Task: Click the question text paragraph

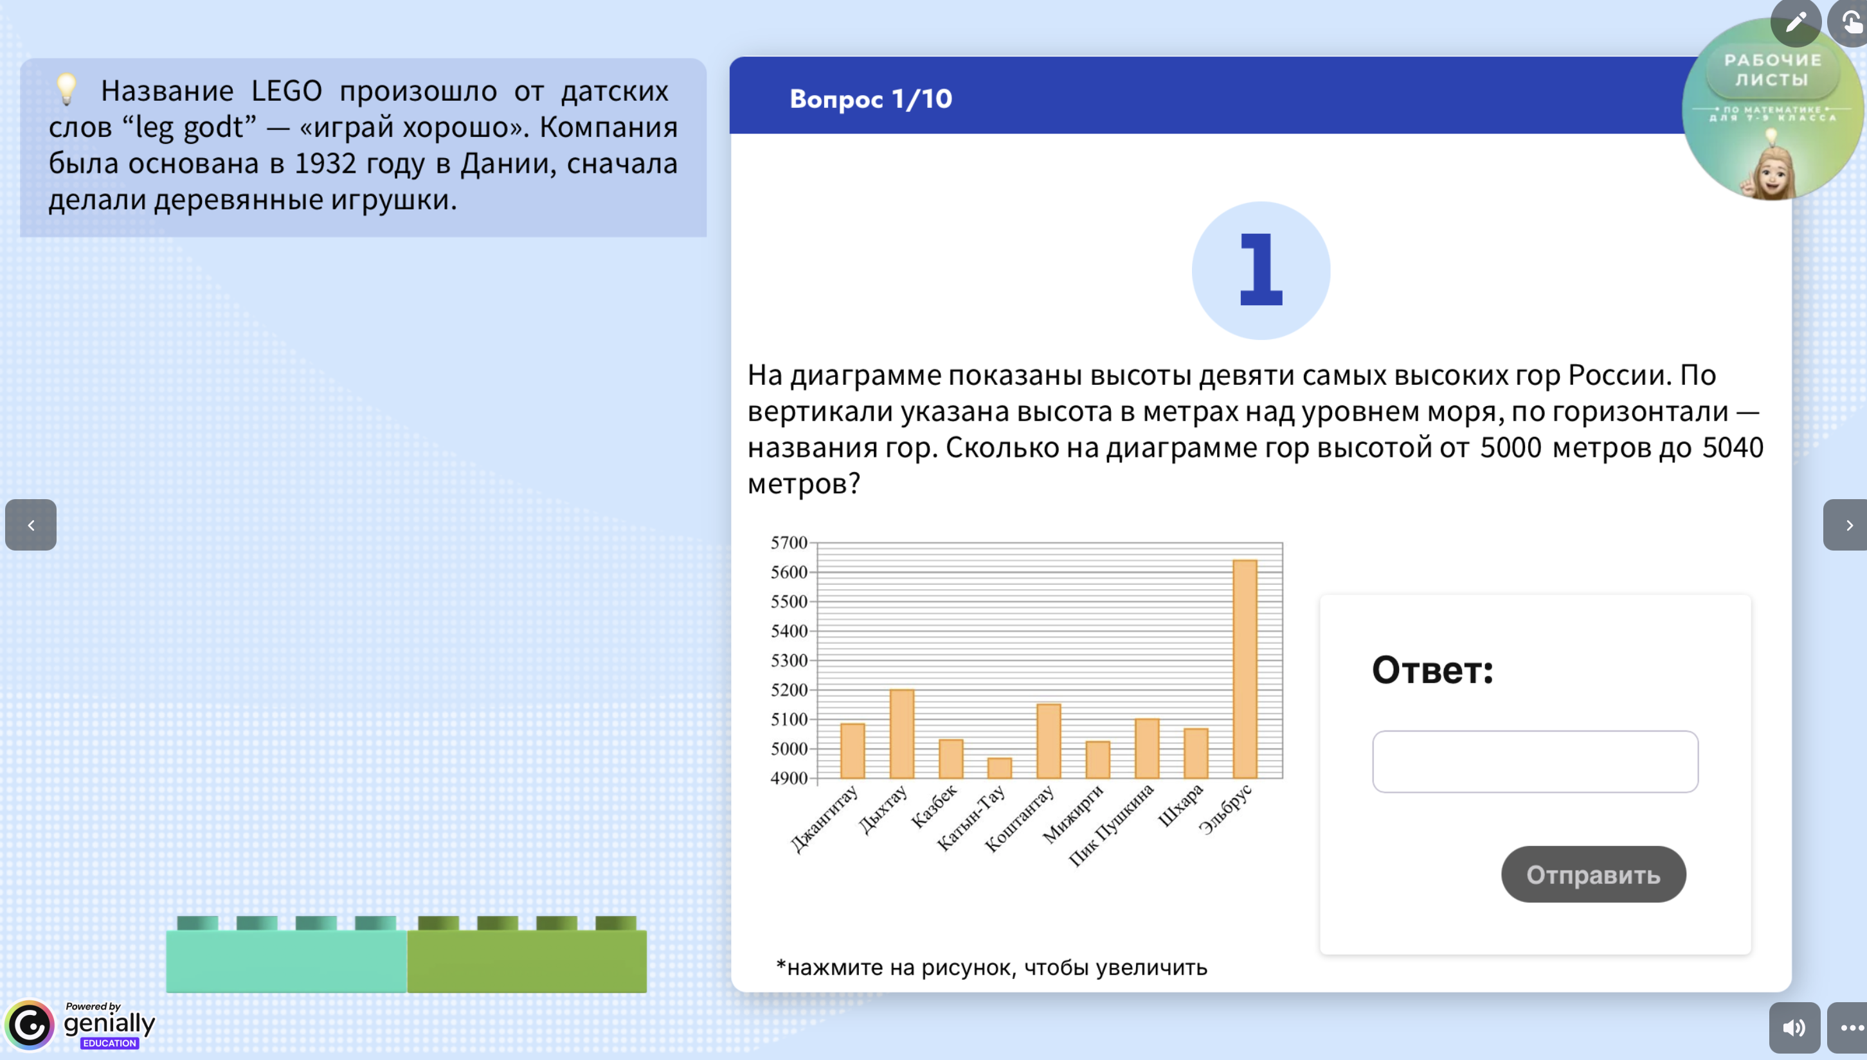Action: click(1256, 428)
